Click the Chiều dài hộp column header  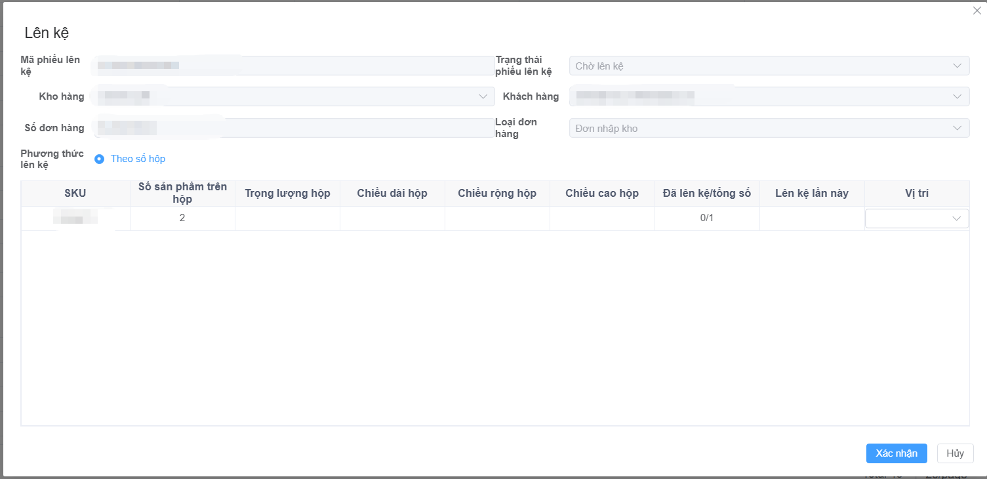(392, 194)
